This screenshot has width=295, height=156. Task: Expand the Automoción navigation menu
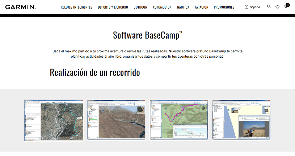click(162, 7)
